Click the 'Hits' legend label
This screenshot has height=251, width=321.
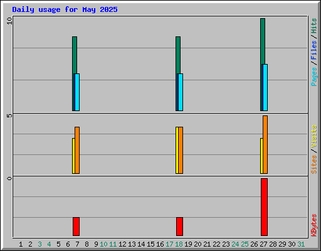tap(313, 26)
